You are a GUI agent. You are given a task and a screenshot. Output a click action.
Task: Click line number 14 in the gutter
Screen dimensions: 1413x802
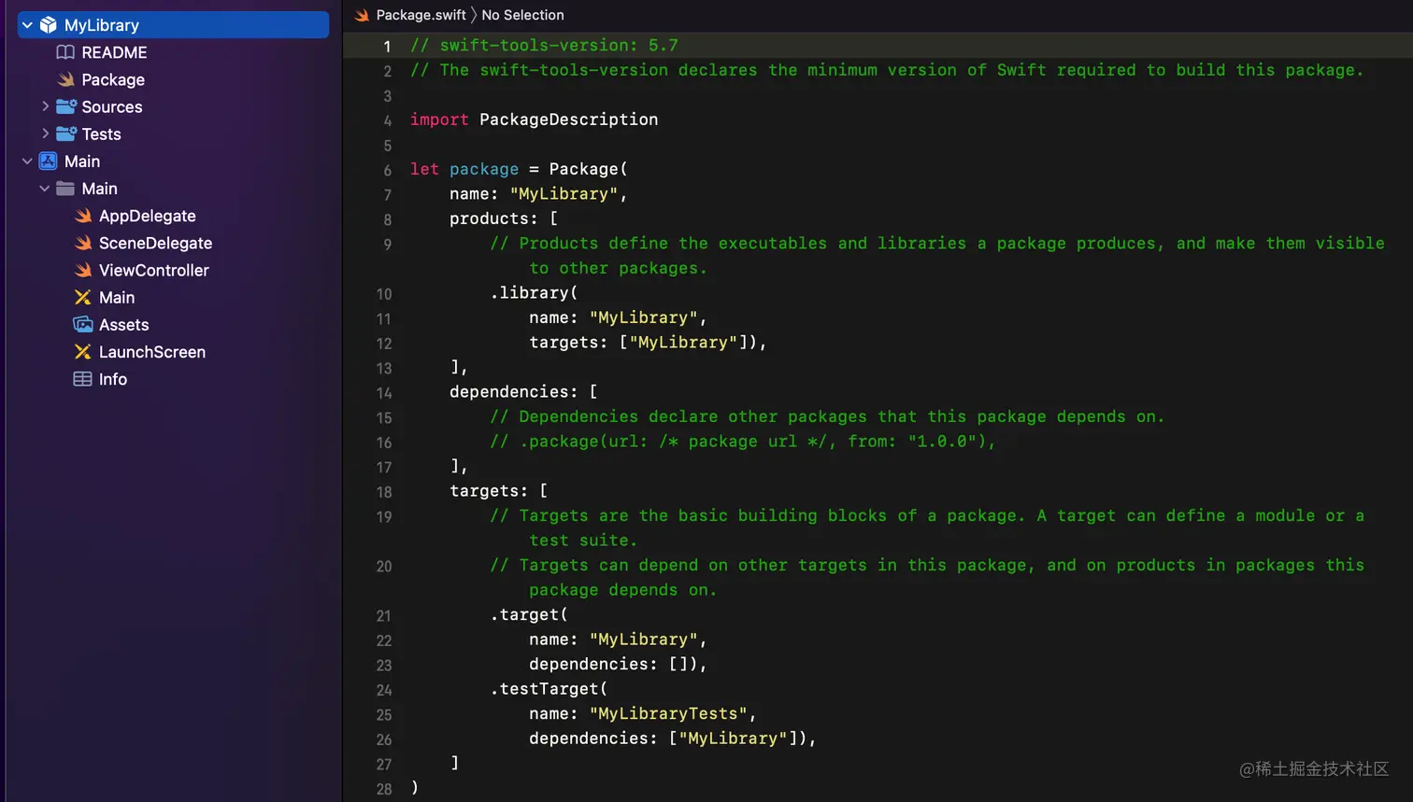click(x=384, y=393)
